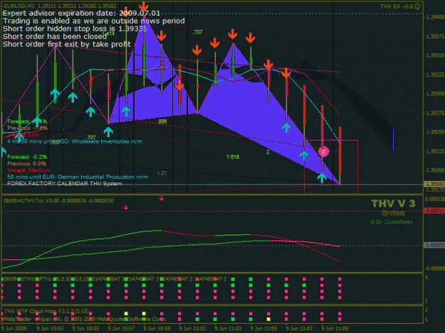Click the 1.39400 price scale label
The width and height of the screenshot is (445, 333).
tap(435, 17)
